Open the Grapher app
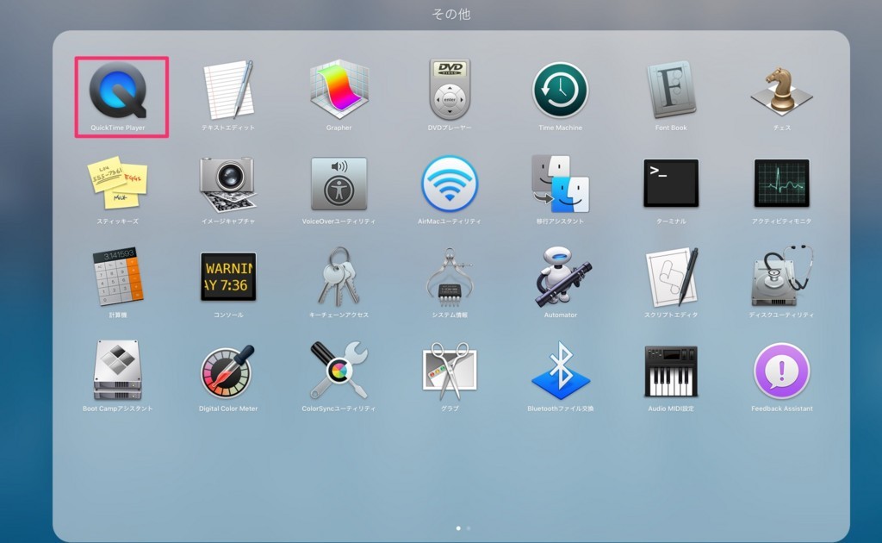This screenshot has height=543, width=882. 339,90
